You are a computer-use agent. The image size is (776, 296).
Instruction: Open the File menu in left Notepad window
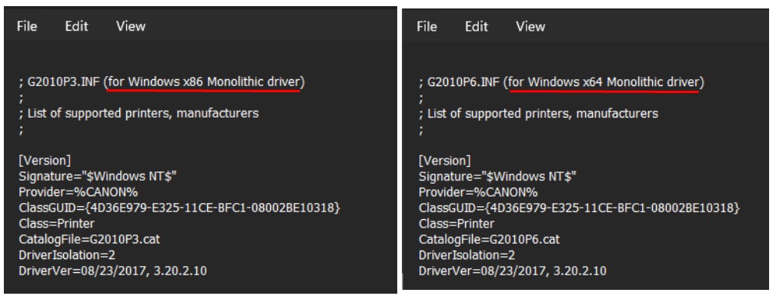(x=27, y=26)
